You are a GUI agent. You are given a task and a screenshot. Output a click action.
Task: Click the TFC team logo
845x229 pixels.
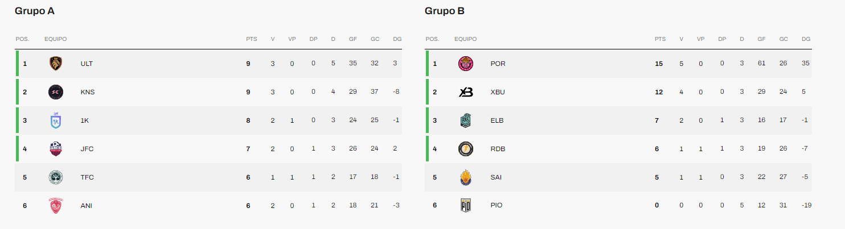click(55, 177)
